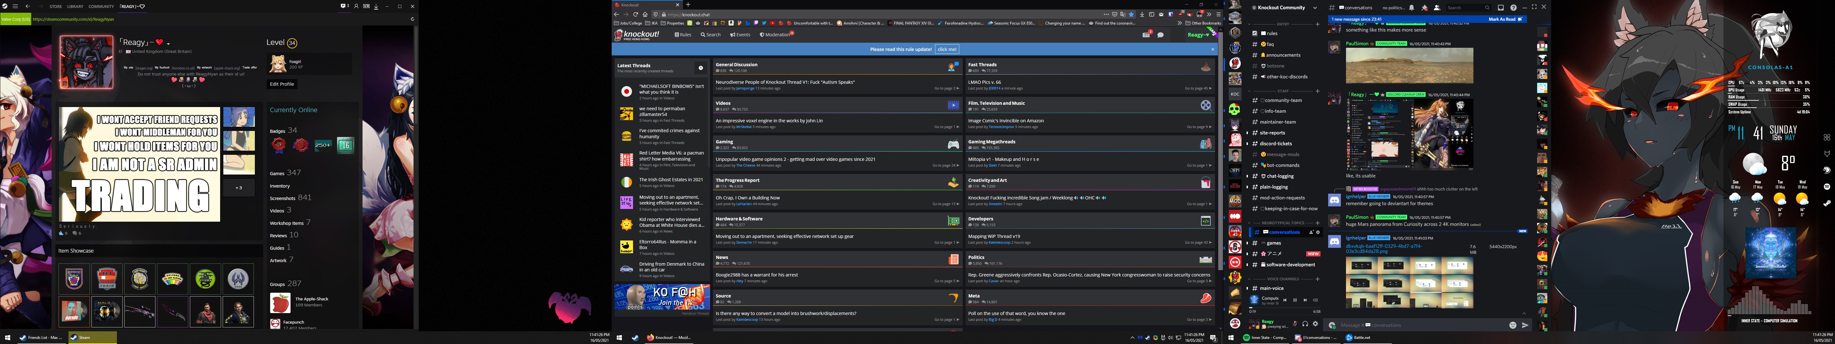The width and height of the screenshot is (1835, 344).
Task: Toggle conversations channel notification bell
Action: 1412,8
